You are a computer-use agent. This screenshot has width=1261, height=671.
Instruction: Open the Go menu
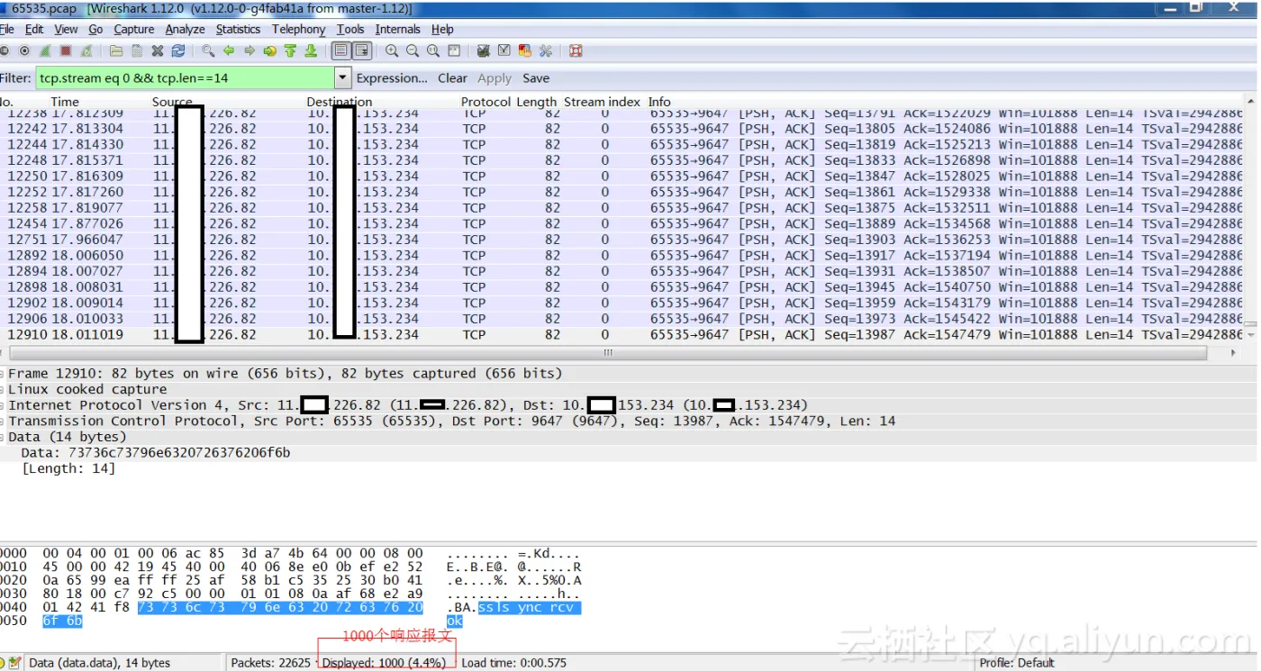pos(95,29)
